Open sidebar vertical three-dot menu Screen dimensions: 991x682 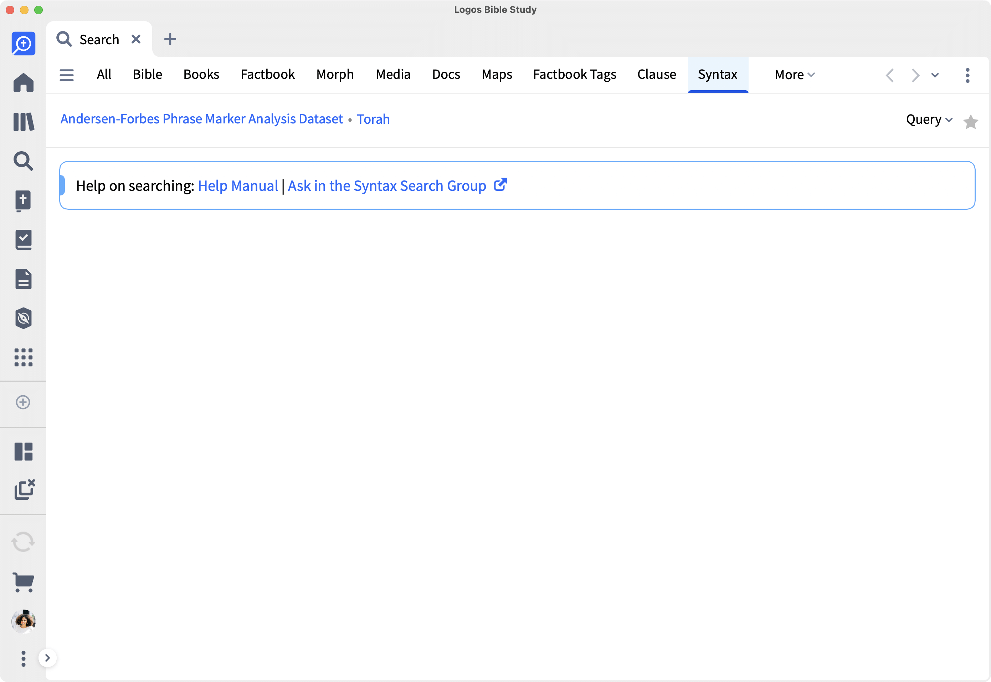pyautogui.click(x=23, y=658)
